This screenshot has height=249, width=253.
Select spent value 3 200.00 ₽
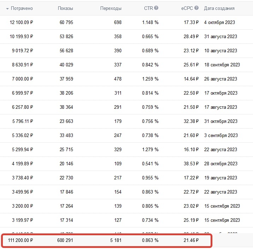click(x=22, y=206)
